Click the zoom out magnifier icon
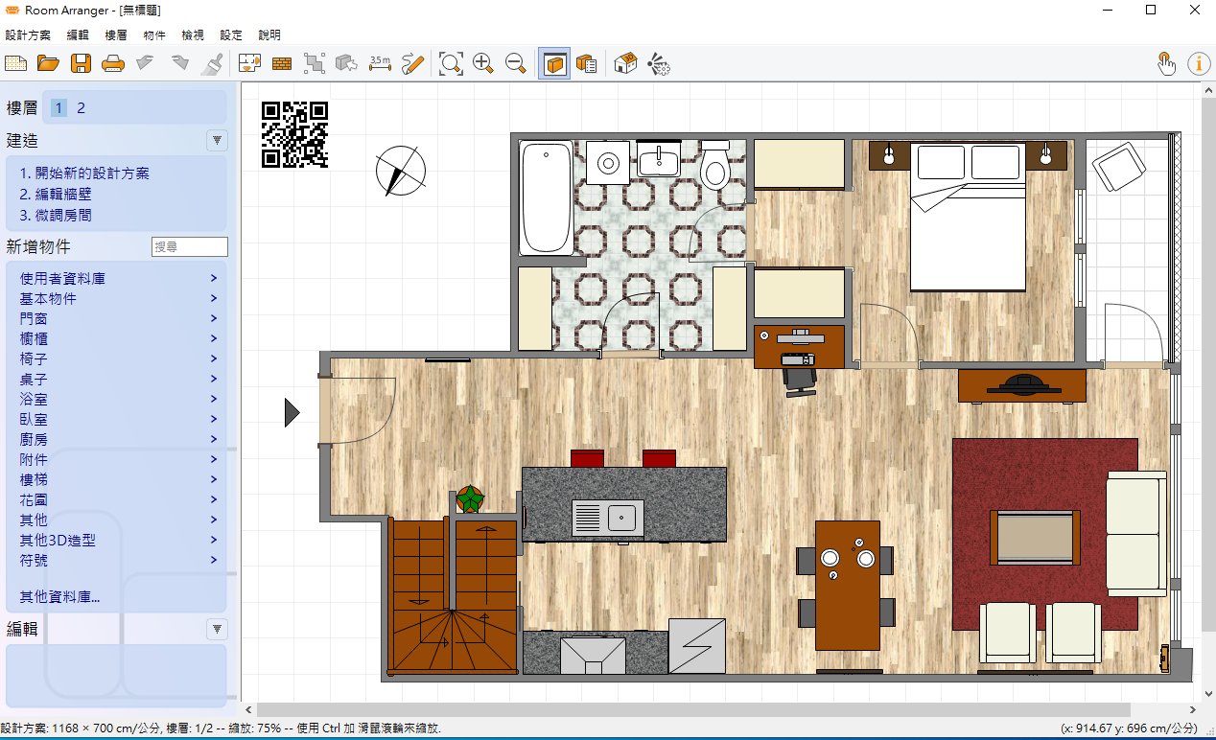The image size is (1216, 740). point(516,64)
